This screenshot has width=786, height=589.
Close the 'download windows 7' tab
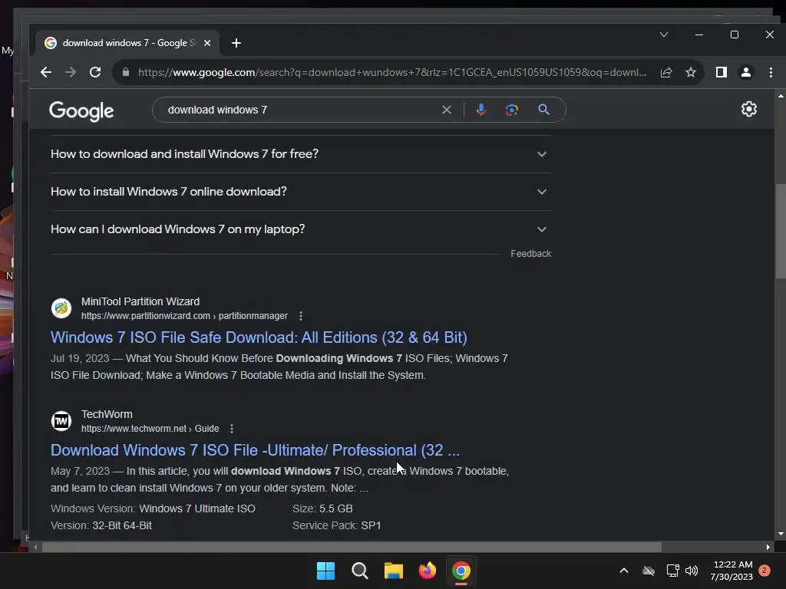pyautogui.click(x=207, y=43)
